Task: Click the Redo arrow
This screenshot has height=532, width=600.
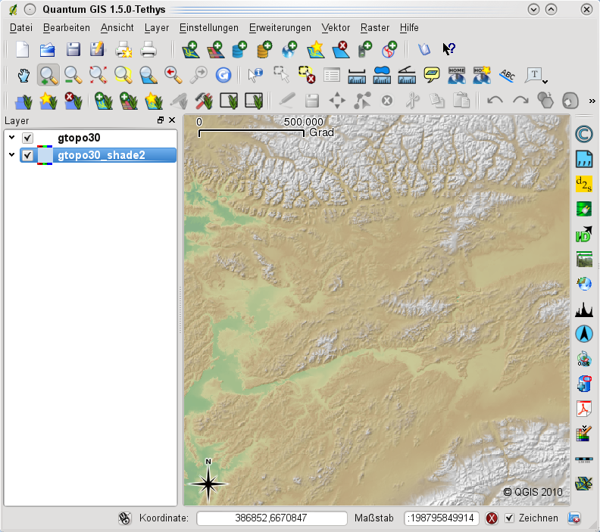Action: (520, 101)
